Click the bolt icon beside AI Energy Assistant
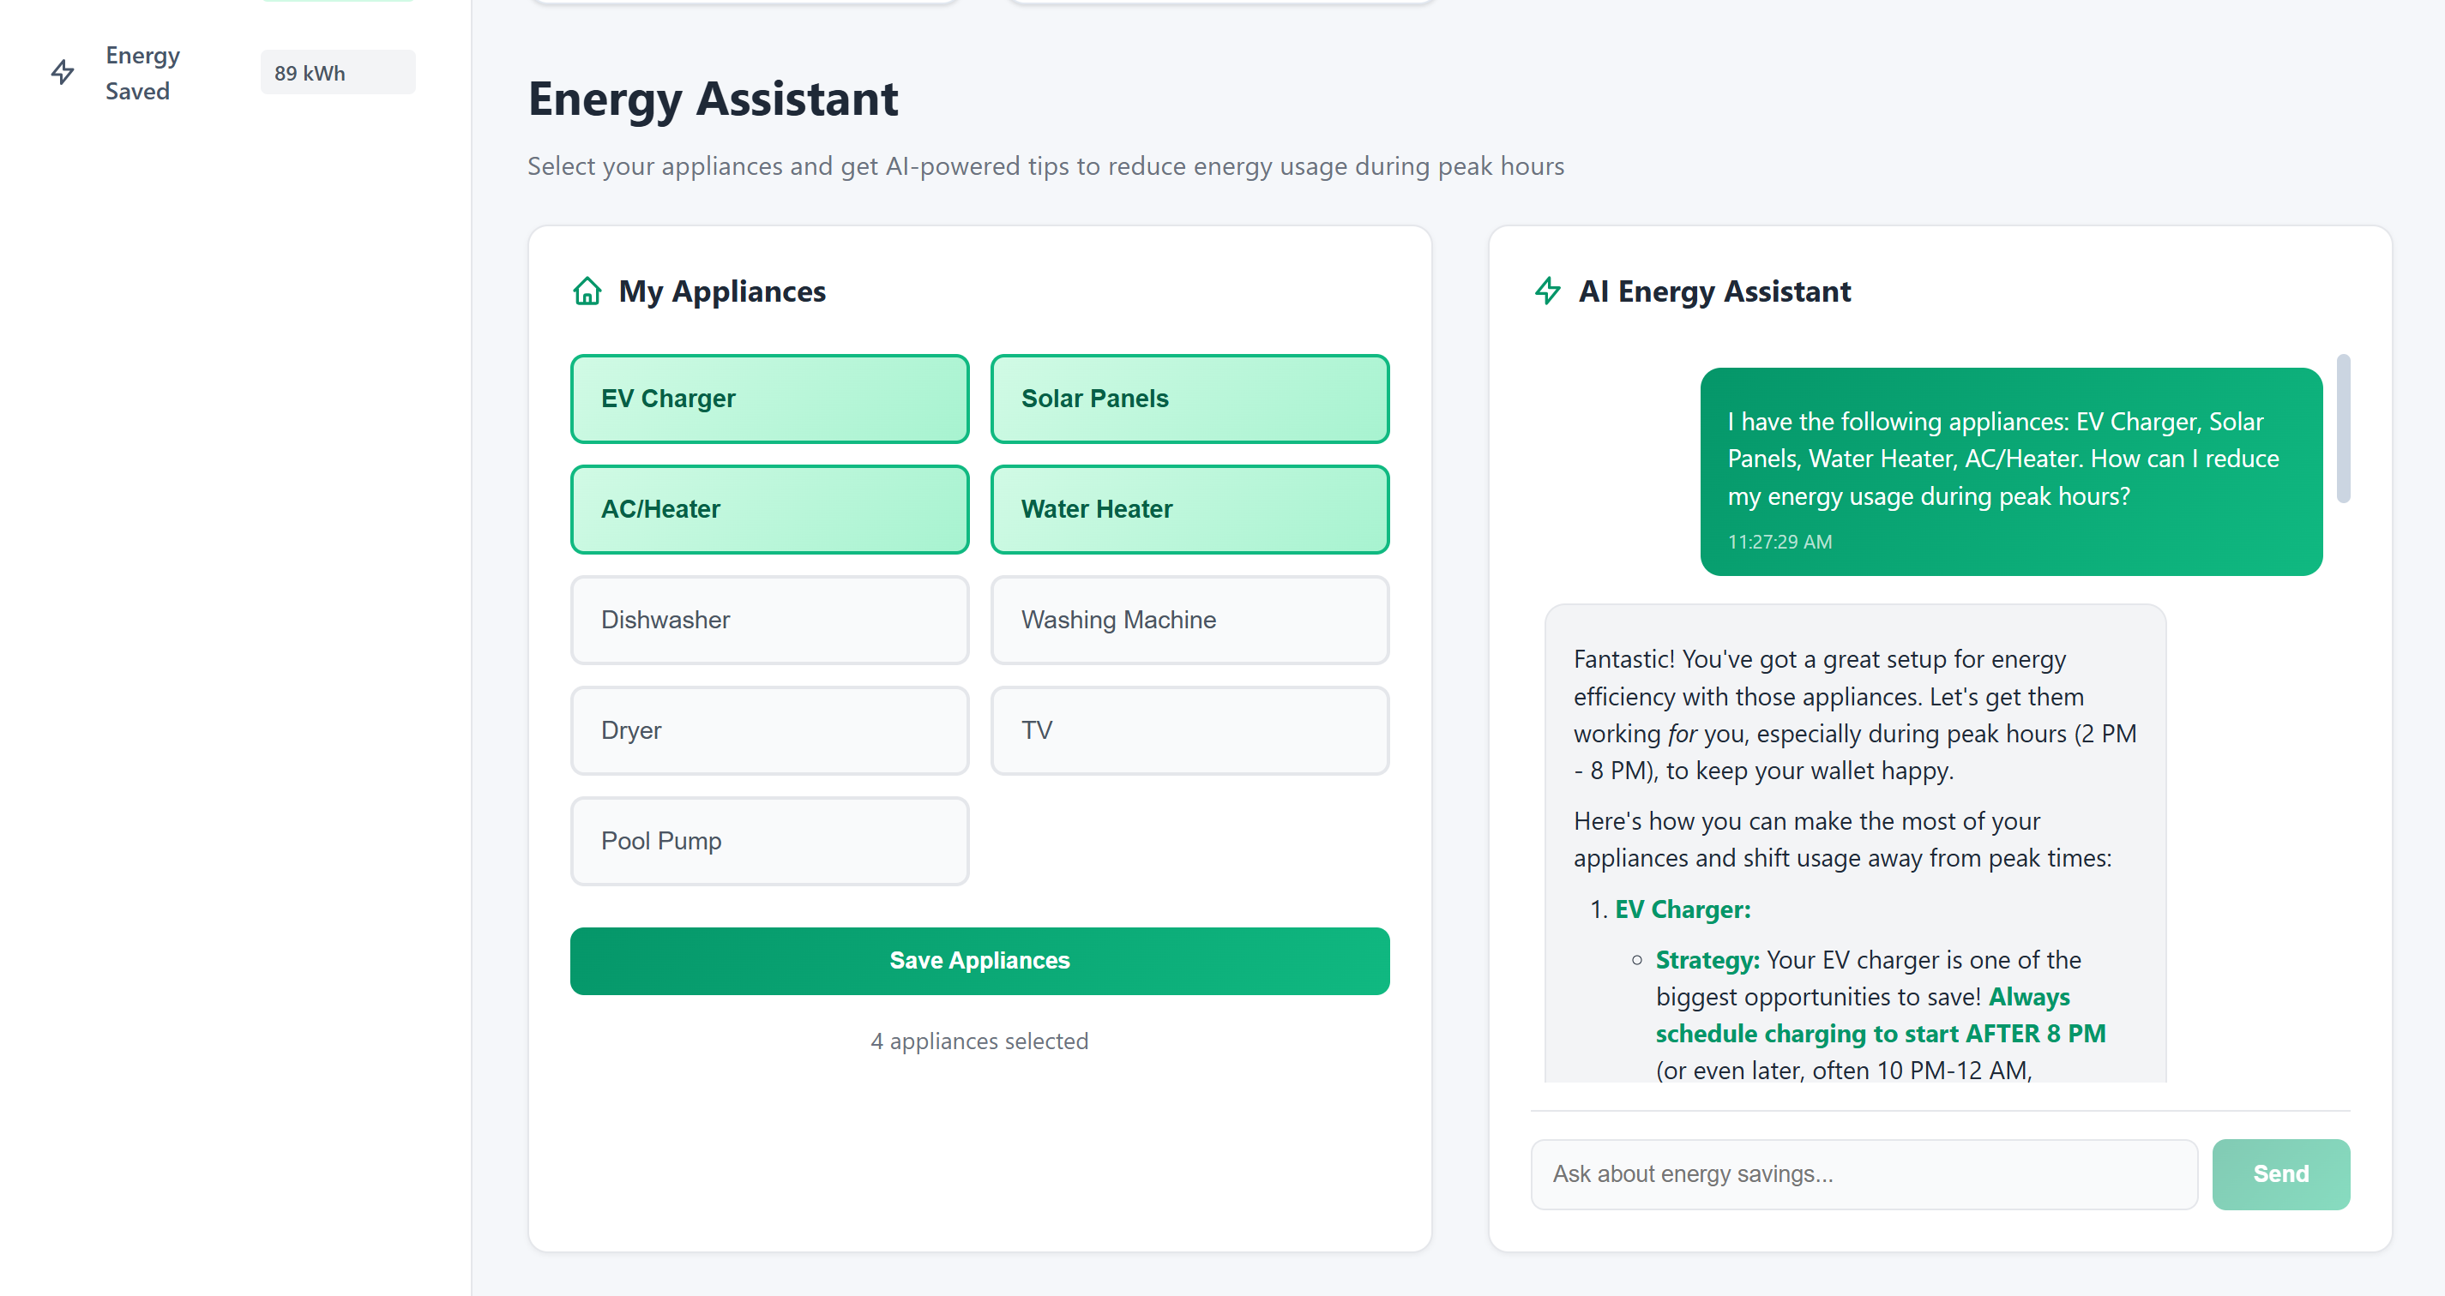The image size is (2445, 1296). point(1547,291)
